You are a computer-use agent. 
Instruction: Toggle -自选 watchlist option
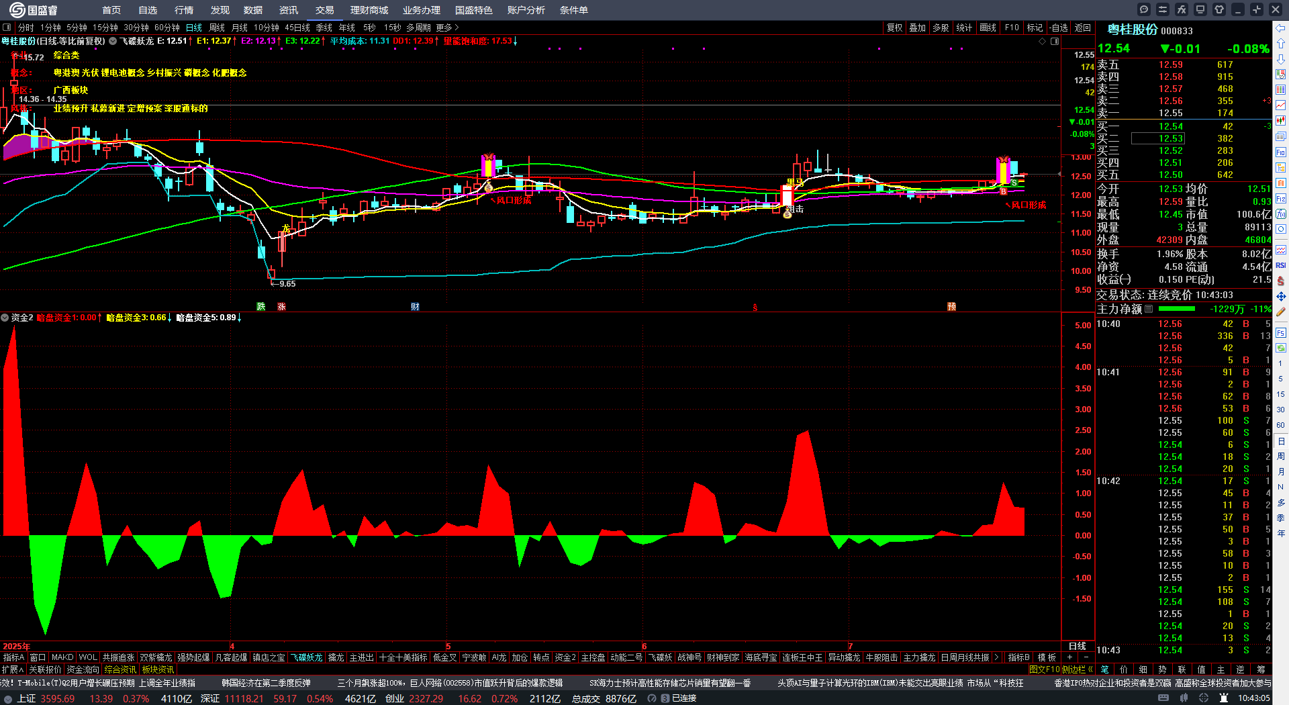click(1058, 28)
